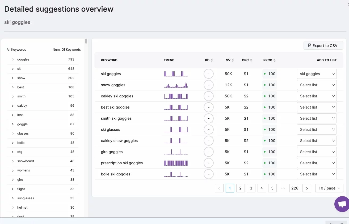Click the KD circle for snow goggles
This screenshot has width=349, height=224.
[209, 85]
